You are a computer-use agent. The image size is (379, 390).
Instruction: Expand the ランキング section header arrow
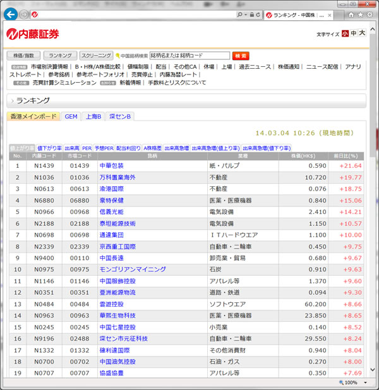(12, 101)
